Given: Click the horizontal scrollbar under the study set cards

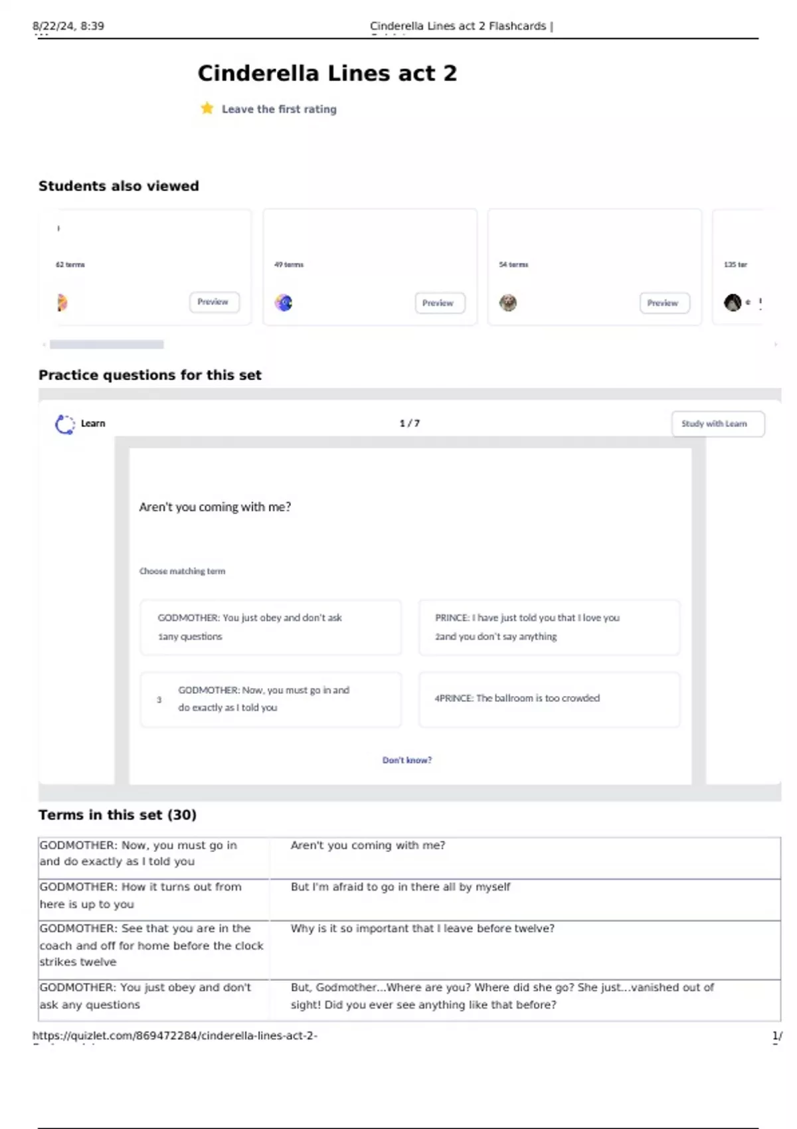Looking at the screenshot, I should 107,344.
